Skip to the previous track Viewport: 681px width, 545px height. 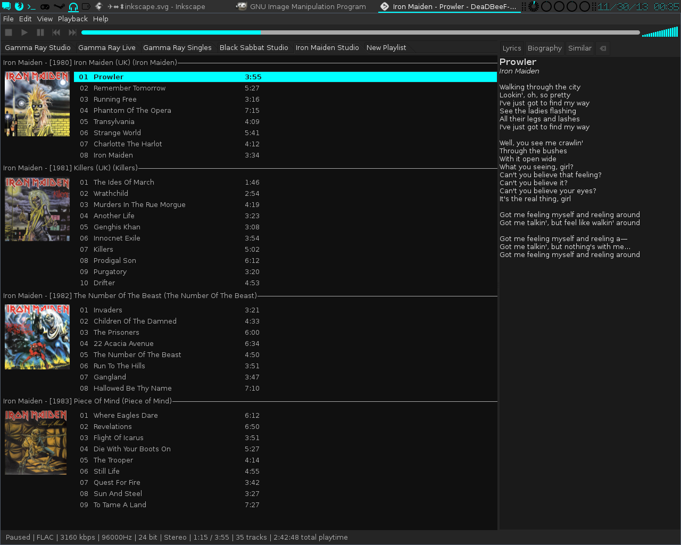coord(56,32)
